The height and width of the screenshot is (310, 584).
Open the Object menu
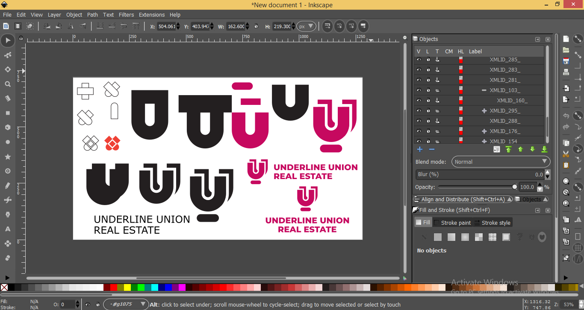point(74,14)
